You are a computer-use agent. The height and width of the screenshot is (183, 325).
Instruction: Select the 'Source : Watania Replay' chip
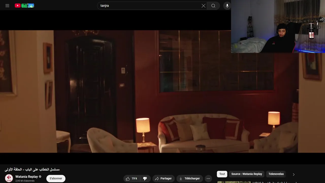coord(247,174)
